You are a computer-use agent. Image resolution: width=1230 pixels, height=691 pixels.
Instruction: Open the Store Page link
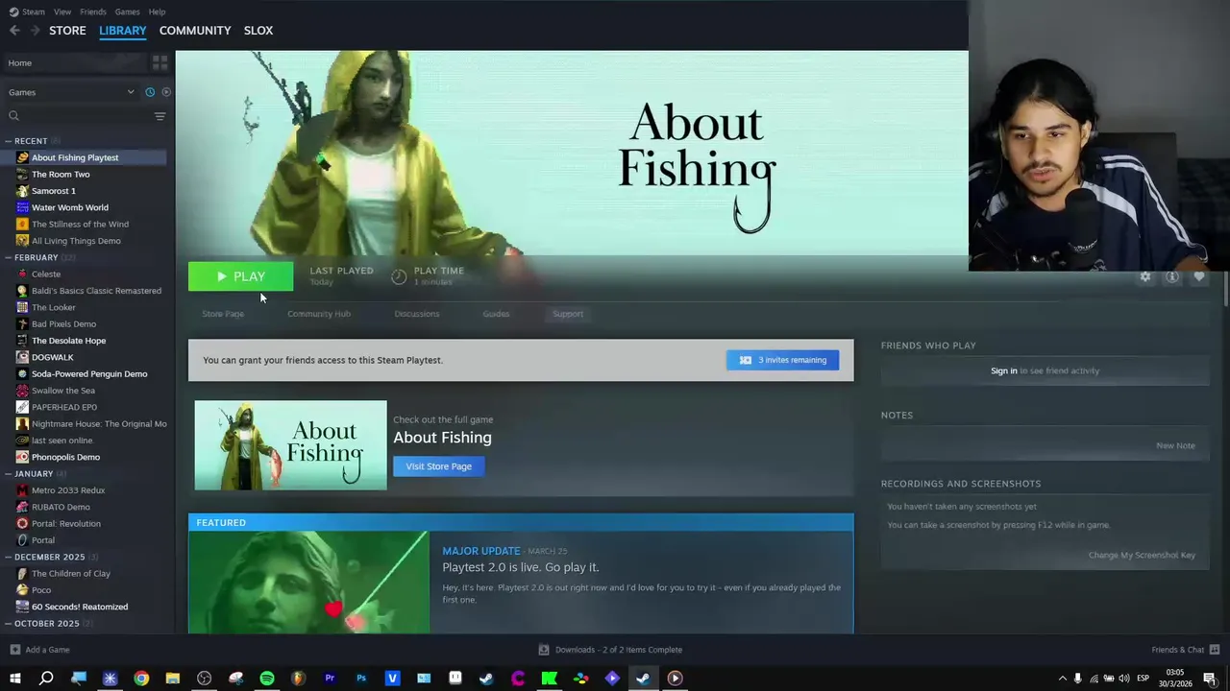tap(223, 314)
